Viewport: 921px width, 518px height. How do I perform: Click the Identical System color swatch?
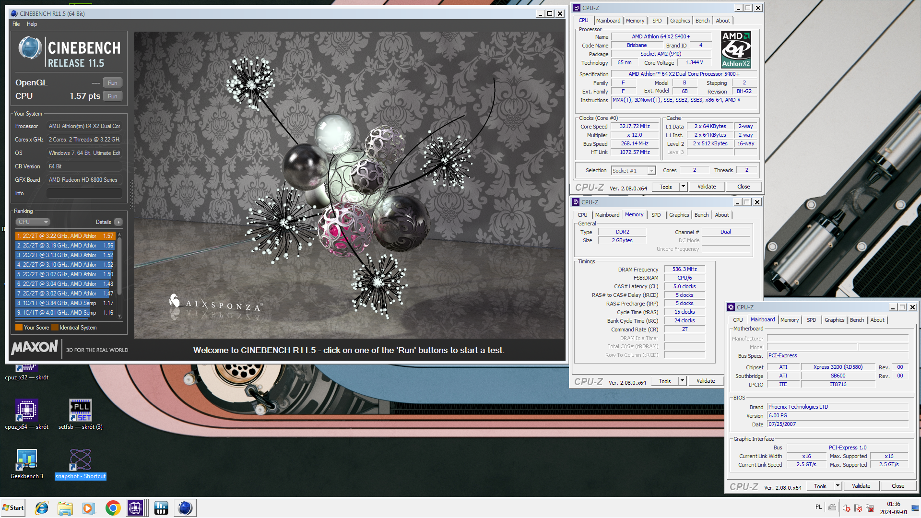coord(55,328)
